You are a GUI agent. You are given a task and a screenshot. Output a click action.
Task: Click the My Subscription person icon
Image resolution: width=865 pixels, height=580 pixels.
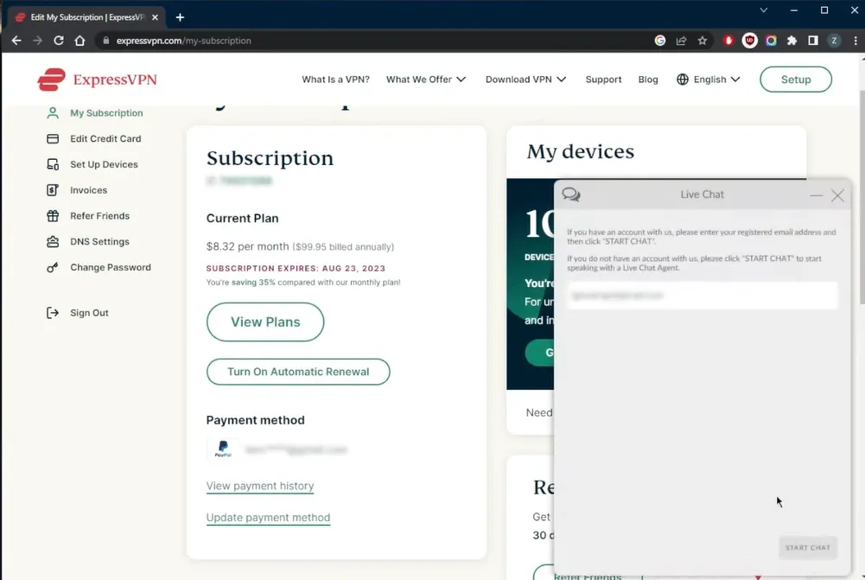pyautogui.click(x=53, y=113)
